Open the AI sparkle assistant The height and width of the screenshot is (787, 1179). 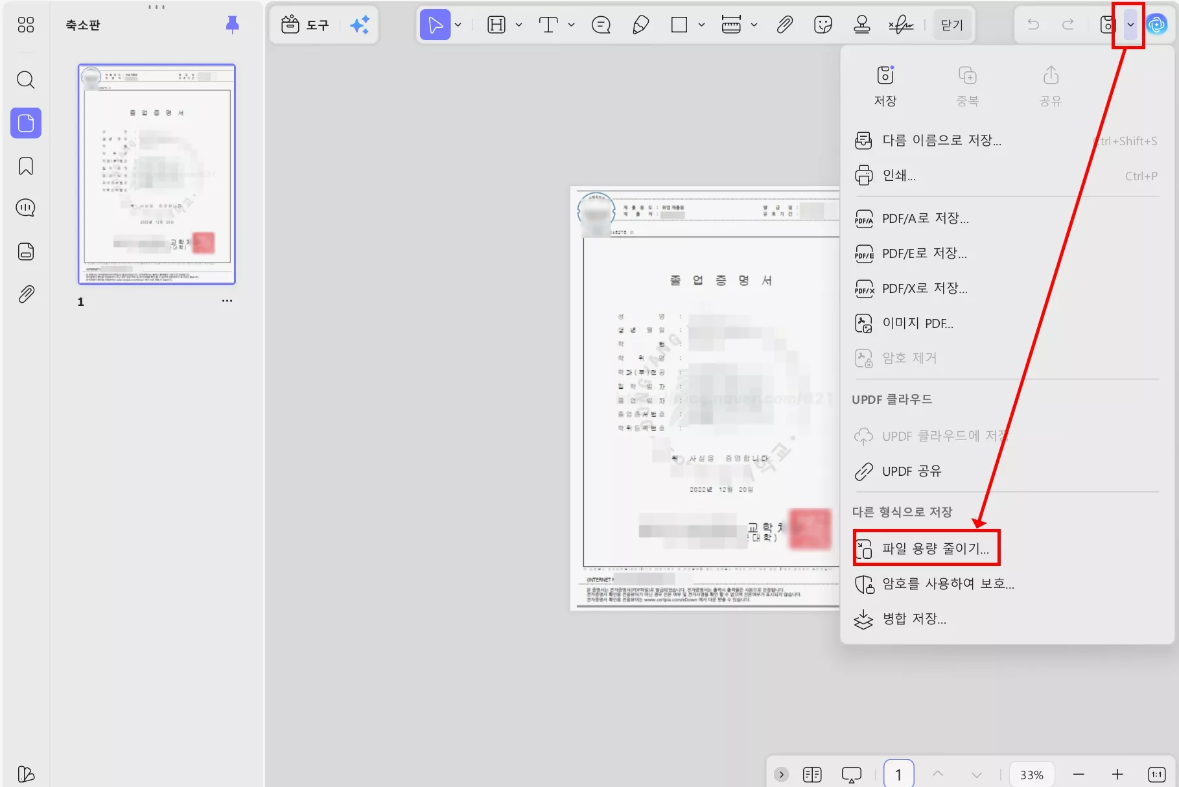pos(360,25)
